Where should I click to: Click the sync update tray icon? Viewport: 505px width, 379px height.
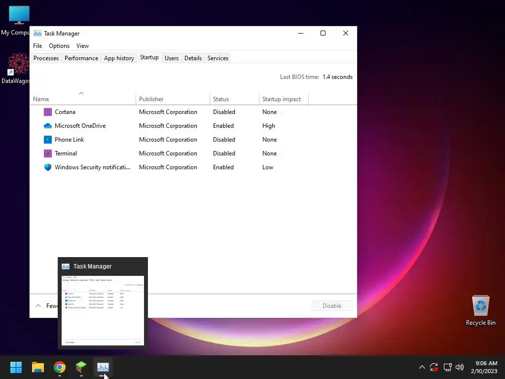tap(434, 367)
